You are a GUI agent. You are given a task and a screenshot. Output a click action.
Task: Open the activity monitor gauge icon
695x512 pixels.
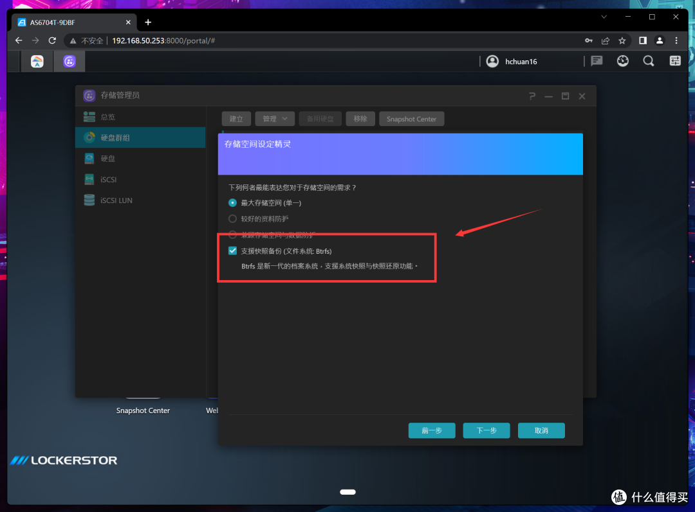click(622, 61)
